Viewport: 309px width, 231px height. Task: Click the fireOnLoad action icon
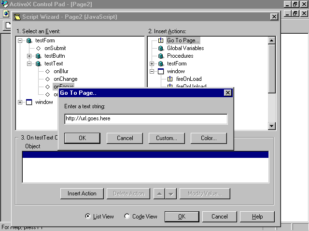(170, 79)
